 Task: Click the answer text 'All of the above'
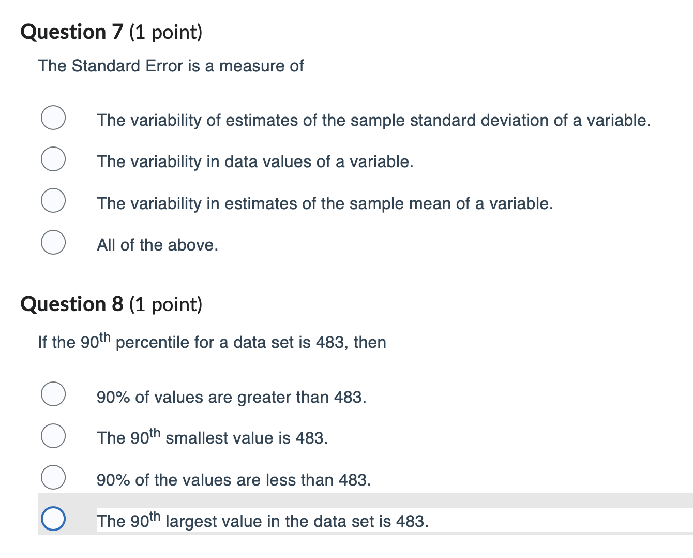157,245
